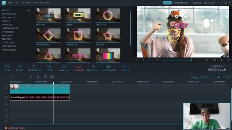Open the SPLIT SCREEN tab
Screen dimensions: 232x130
tap(109, 68)
